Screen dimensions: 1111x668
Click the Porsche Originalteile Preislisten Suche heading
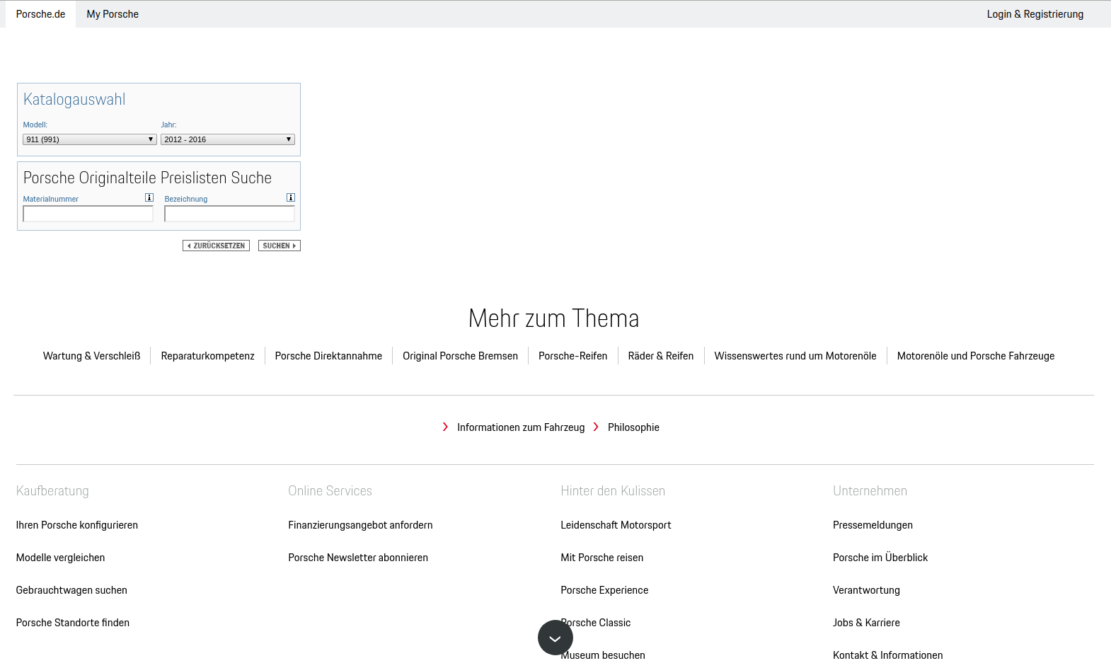(147, 178)
